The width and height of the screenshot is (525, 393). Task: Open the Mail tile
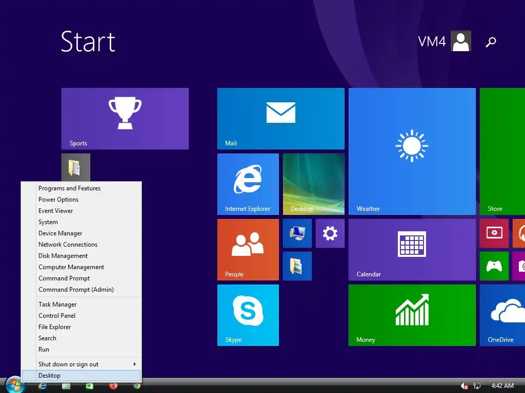click(280, 119)
